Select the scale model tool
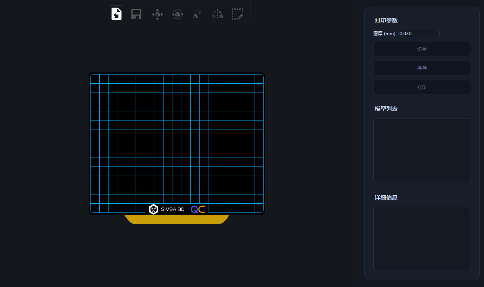 (x=197, y=14)
